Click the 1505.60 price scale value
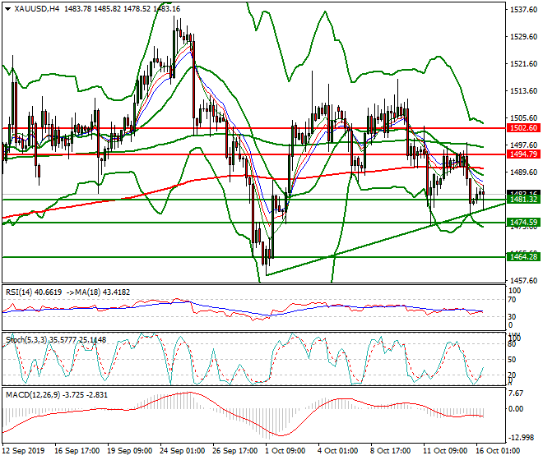 523,118
